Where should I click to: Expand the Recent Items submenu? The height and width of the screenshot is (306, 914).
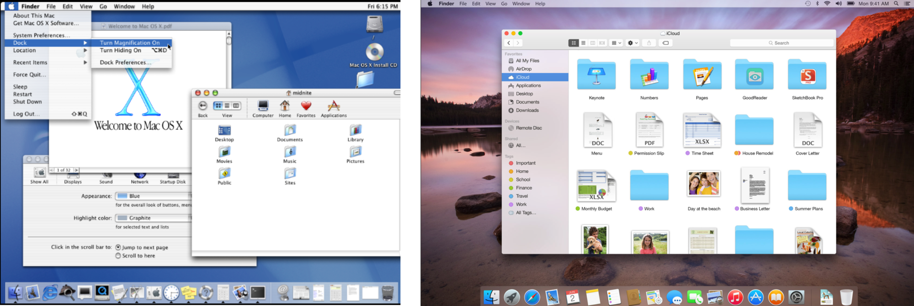[48, 62]
